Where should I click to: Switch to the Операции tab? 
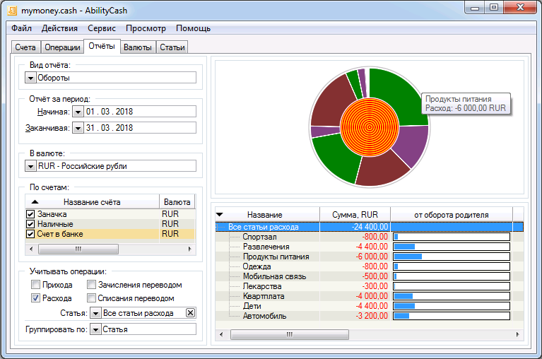pyautogui.click(x=62, y=47)
